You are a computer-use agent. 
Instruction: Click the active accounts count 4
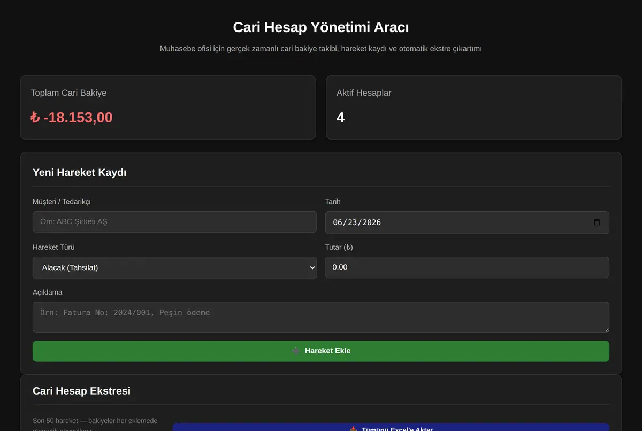tap(340, 118)
